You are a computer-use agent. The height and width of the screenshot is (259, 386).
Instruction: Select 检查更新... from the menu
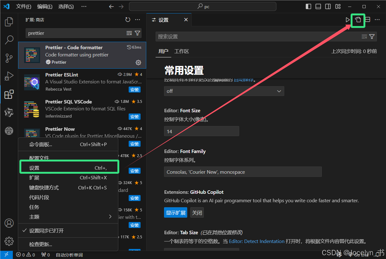click(x=68, y=244)
